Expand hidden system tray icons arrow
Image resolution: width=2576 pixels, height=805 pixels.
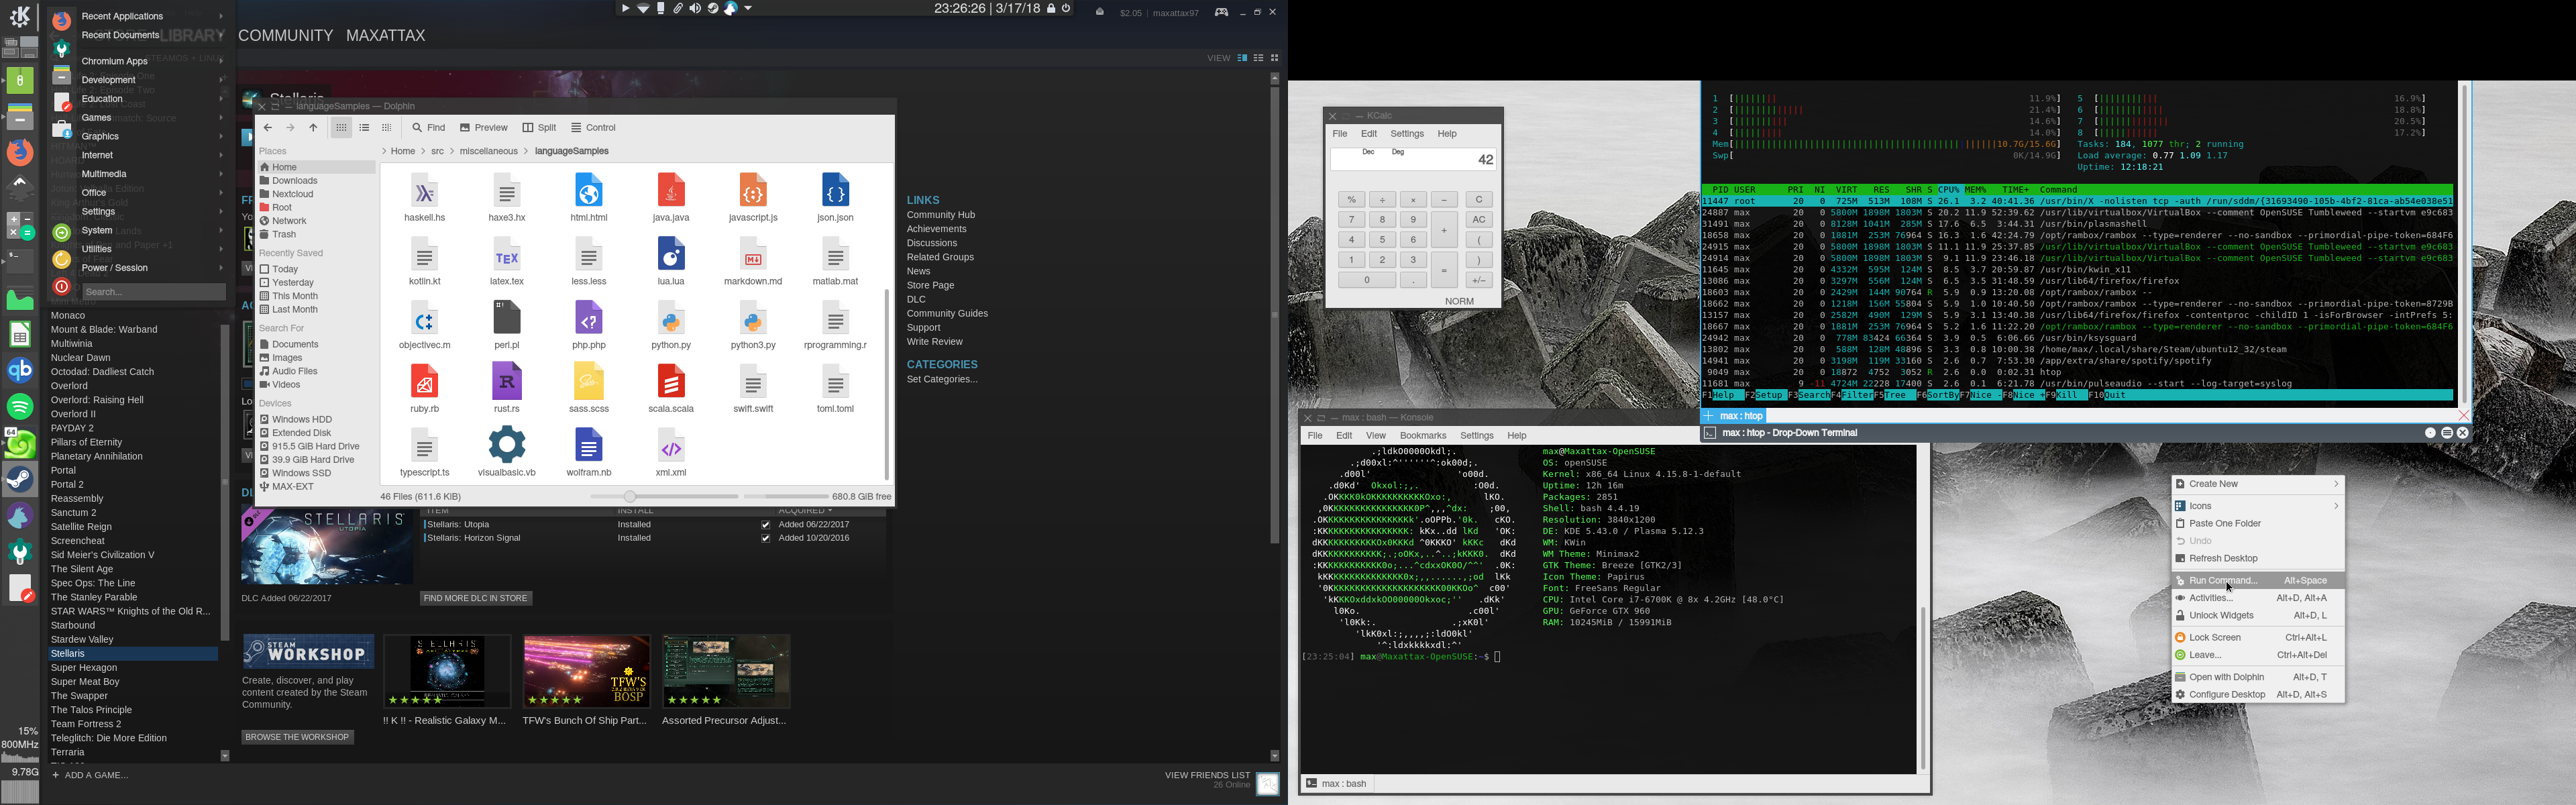tap(747, 9)
